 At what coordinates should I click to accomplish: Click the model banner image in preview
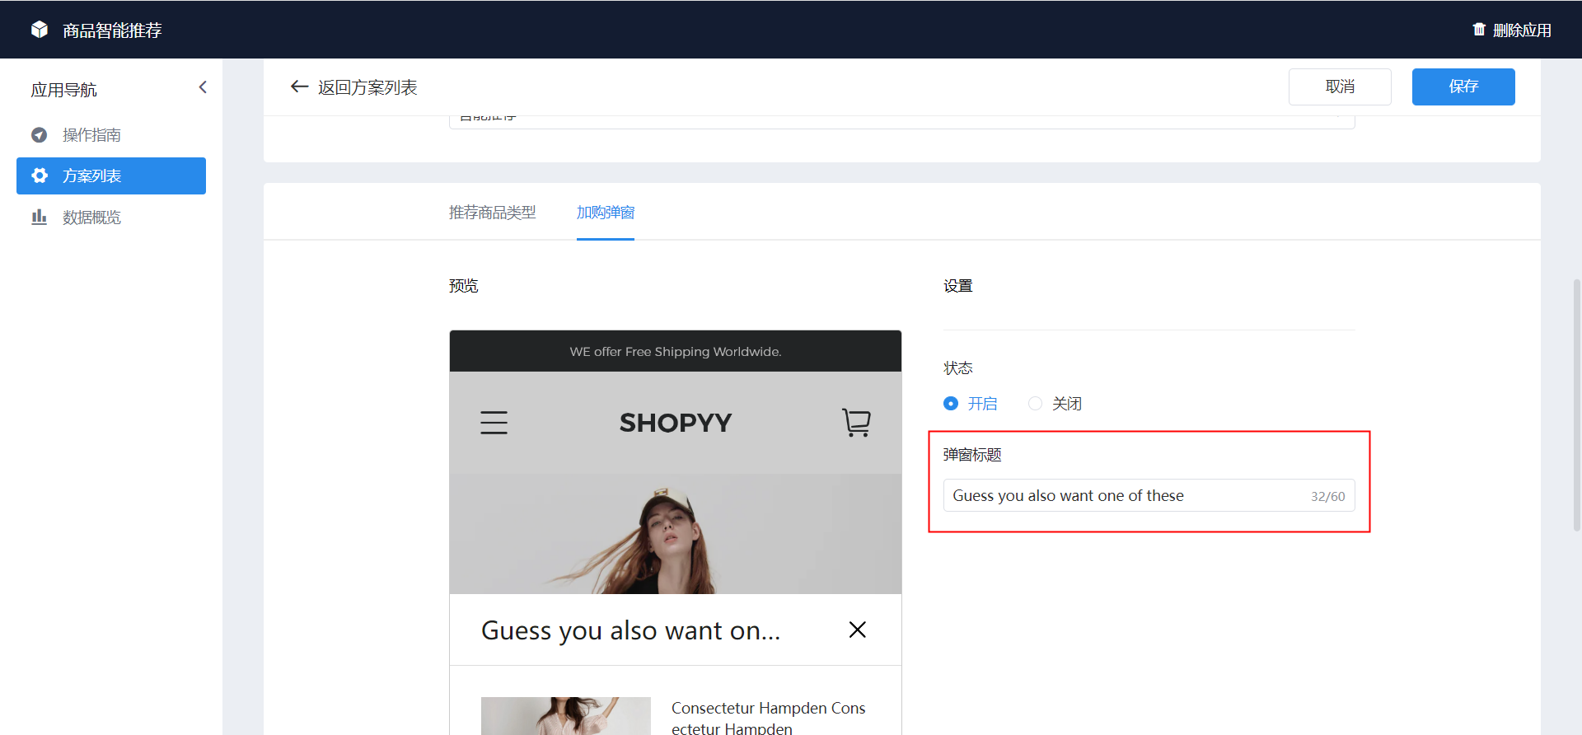676,534
